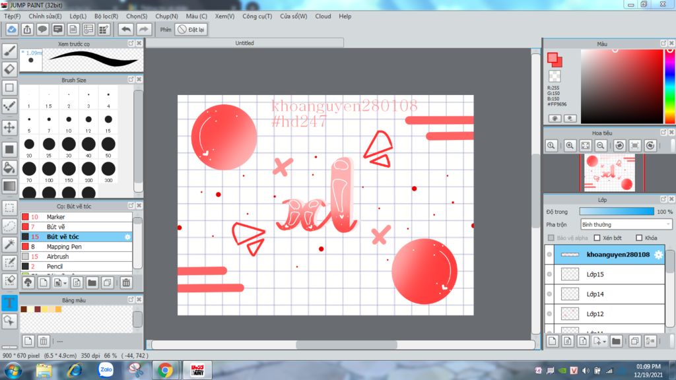Open Chỉnh sửa(E) menu

46,16
